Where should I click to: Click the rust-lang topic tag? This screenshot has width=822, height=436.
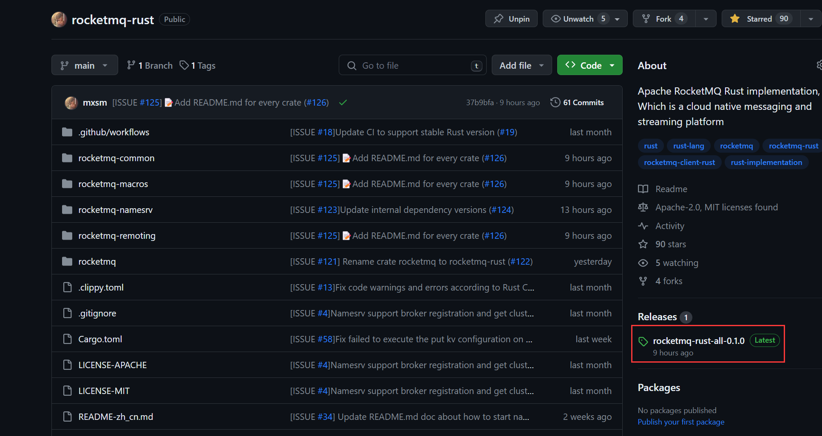(689, 146)
